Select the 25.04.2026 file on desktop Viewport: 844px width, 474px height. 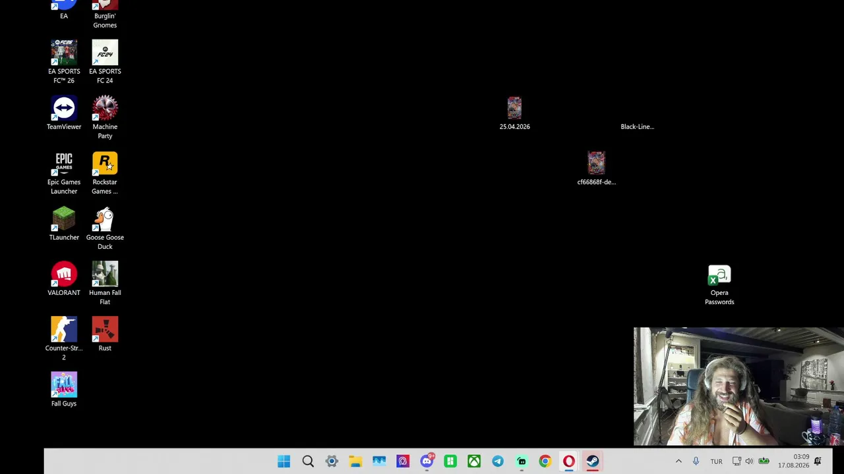(x=514, y=113)
